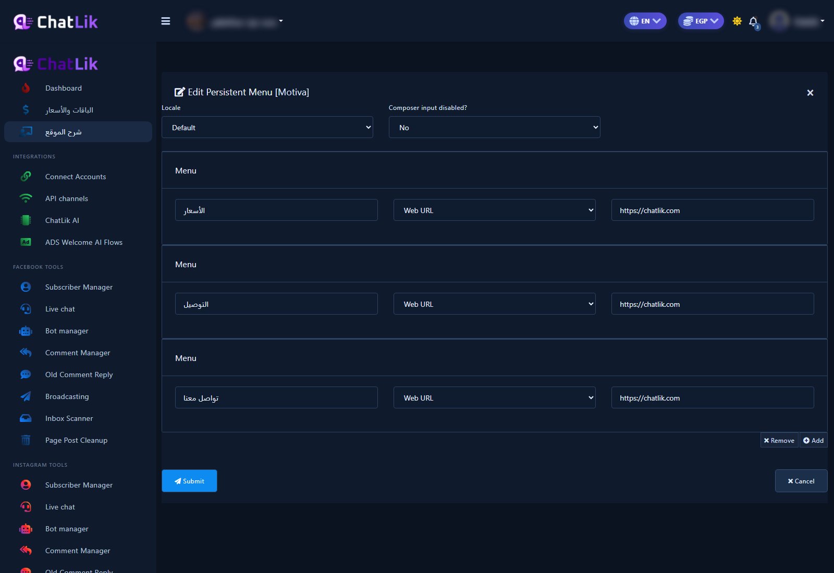
Task: Click the Facebook Subscriber Manager user icon
Action: click(x=26, y=287)
